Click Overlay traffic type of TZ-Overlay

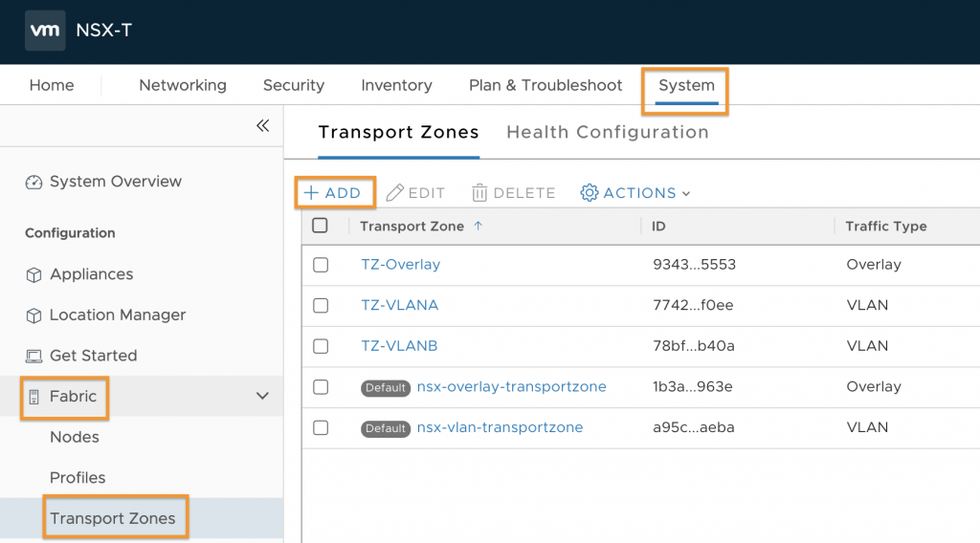874,264
